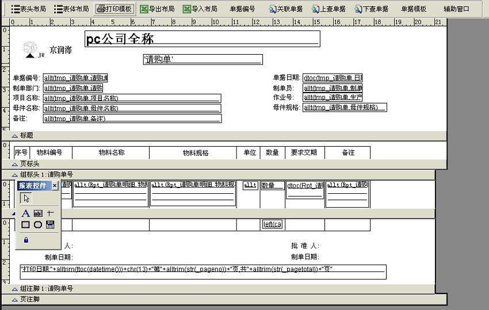Open the 单据编号 menu item
The height and width of the screenshot is (310, 489).
pyautogui.click(x=242, y=9)
